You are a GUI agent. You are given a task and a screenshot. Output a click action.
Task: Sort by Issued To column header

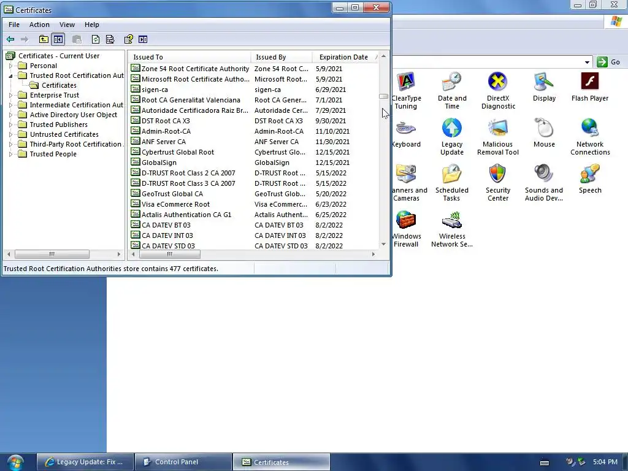point(190,57)
